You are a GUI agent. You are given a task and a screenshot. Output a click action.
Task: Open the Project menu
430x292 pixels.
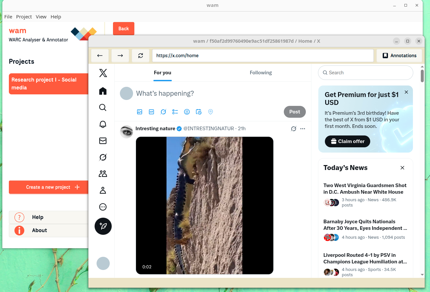pyautogui.click(x=24, y=17)
